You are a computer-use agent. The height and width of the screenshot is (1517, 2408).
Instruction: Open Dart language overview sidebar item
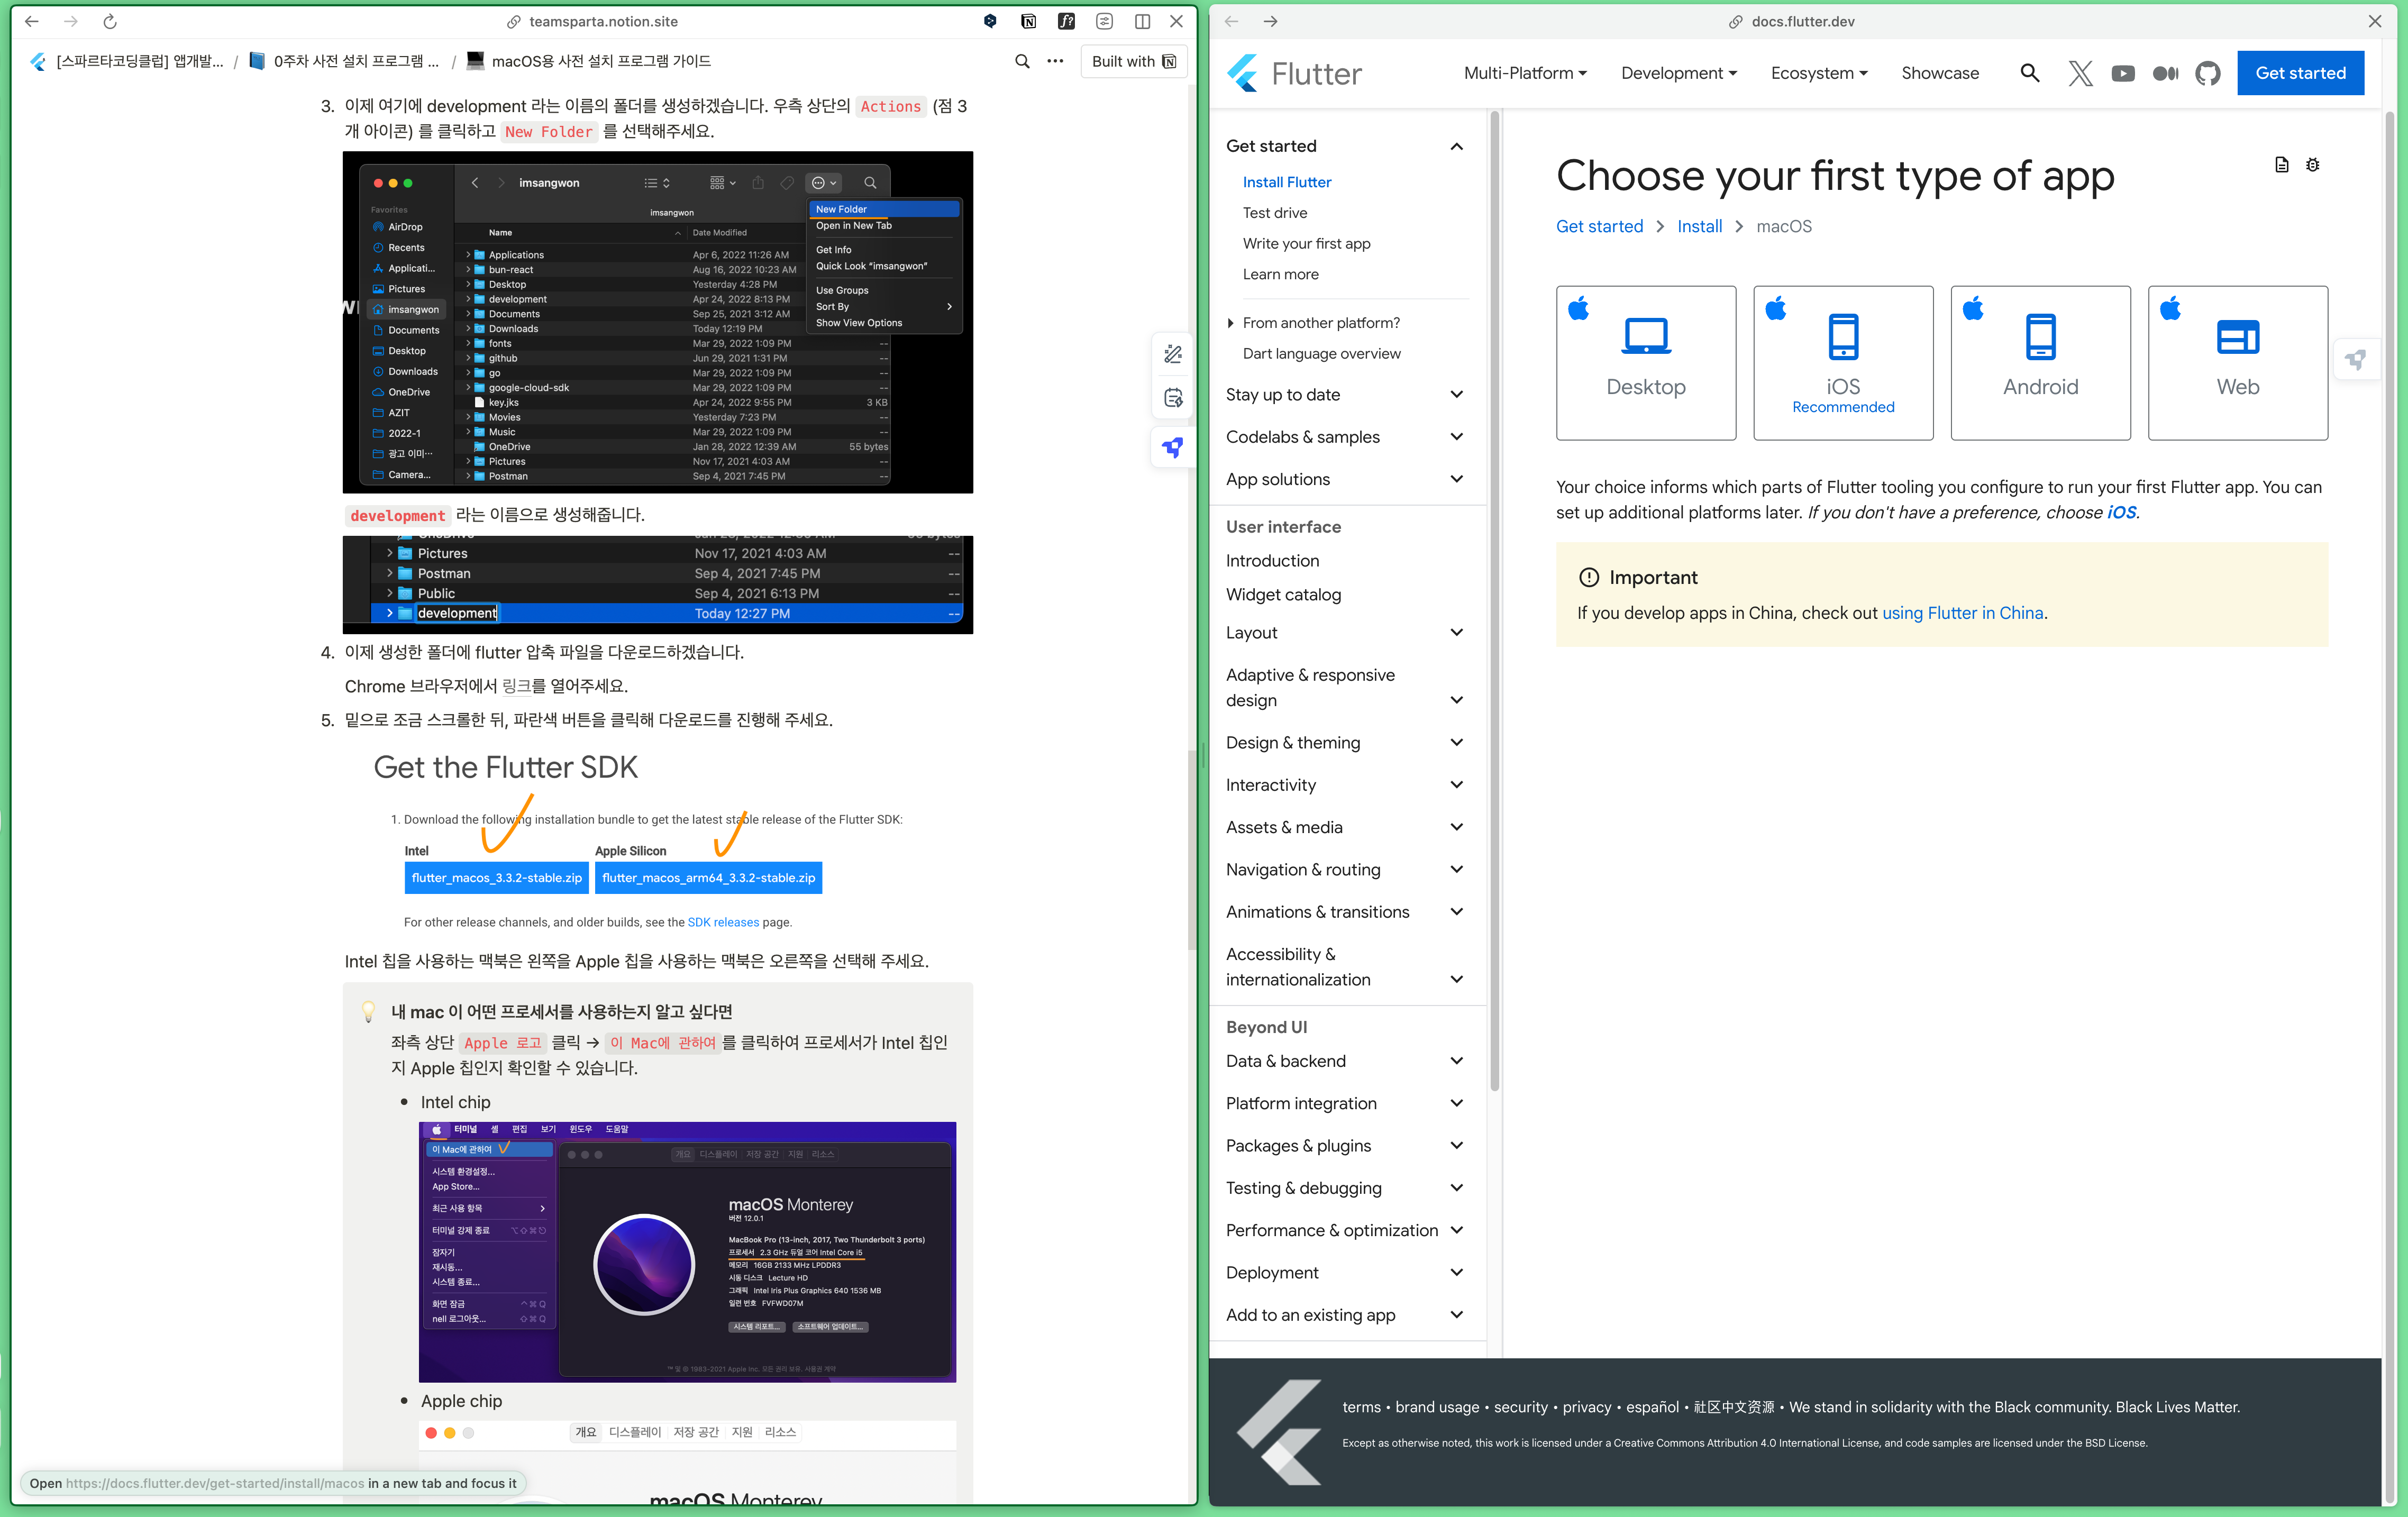point(1321,354)
